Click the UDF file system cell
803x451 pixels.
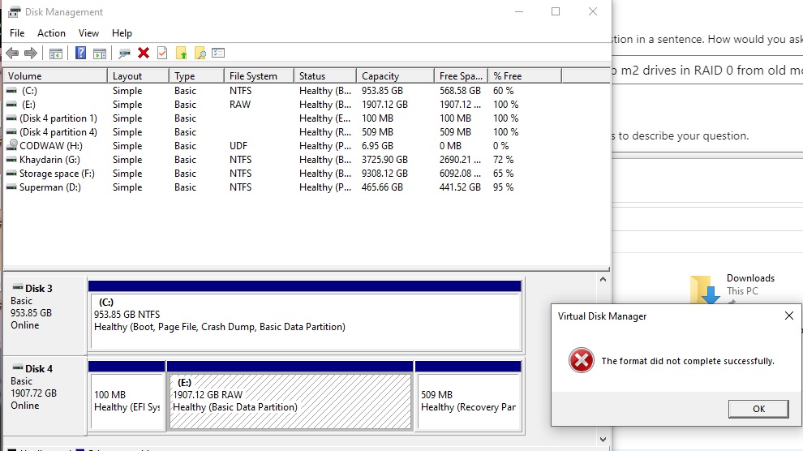[x=238, y=146]
